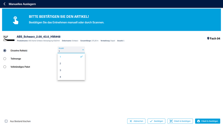Select the Vollständiges Paket radio button
Image resolution: width=223 pixels, height=126 pixels.
(5, 67)
